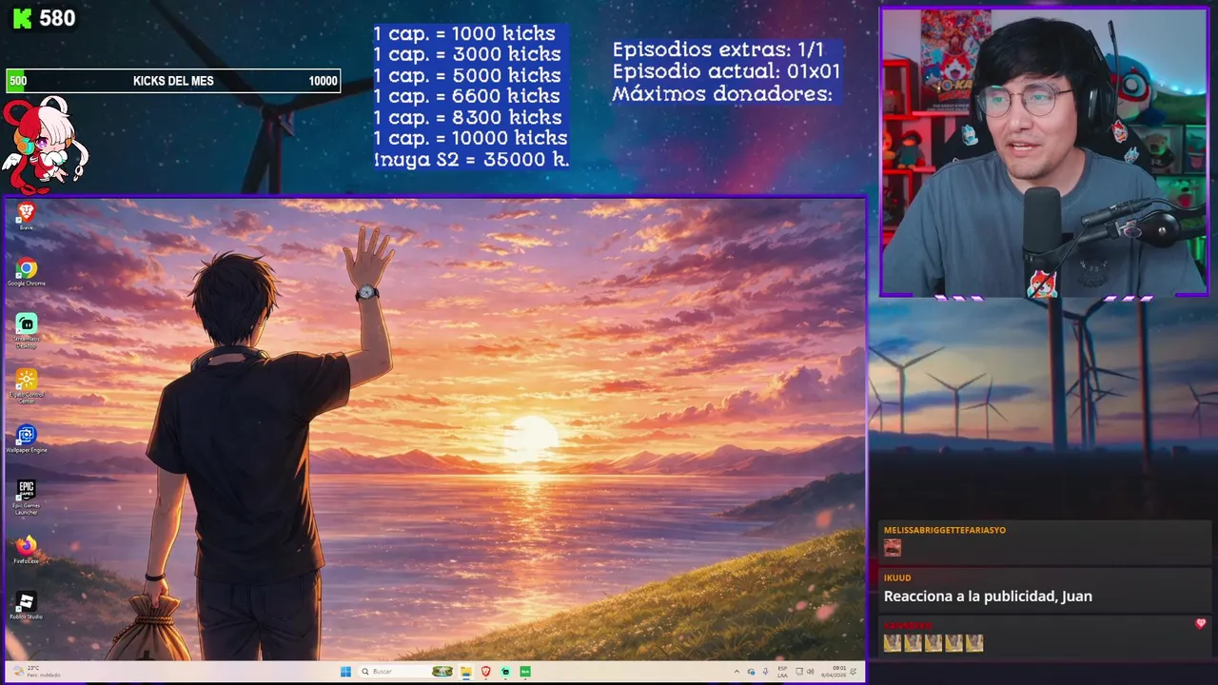The image size is (1218, 685).
Task: Open the Windows Start menu
Action: click(x=345, y=671)
